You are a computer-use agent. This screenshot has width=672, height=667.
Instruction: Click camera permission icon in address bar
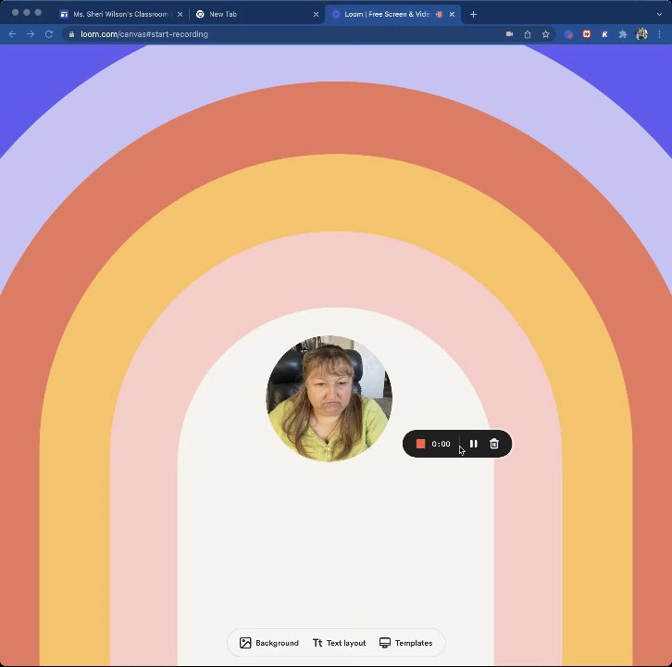(x=510, y=34)
